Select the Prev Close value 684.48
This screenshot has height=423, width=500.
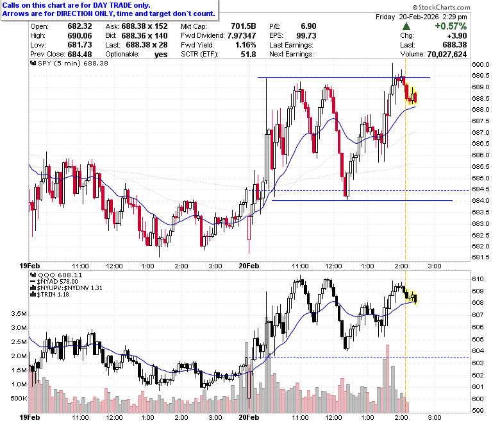tap(79, 55)
